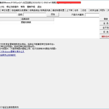Image resolution: width=109 pixels, height=109 pixels.
Task: Open the 停止当前操作 menu
Action: click(12, 7)
